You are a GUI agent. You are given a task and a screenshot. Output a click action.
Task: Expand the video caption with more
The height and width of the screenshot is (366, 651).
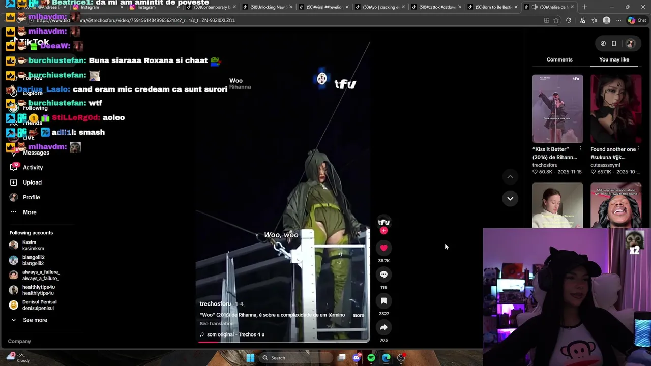pyautogui.click(x=359, y=315)
